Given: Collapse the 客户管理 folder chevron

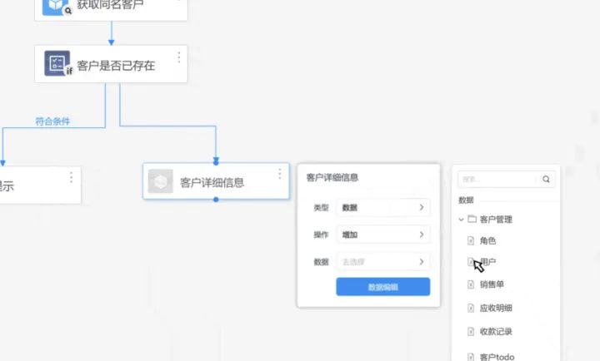Looking at the screenshot, I should [x=461, y=220].
